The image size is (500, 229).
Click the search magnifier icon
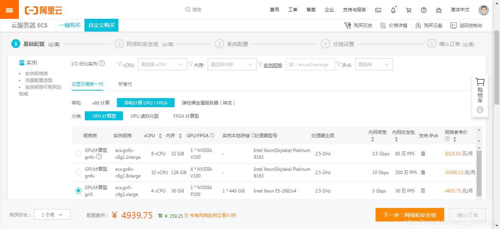pyautogui.click(x=188, y=10)
